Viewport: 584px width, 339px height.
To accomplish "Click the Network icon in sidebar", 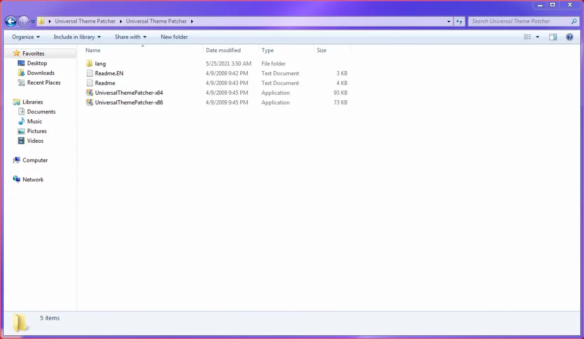I will tap(16, 179).
